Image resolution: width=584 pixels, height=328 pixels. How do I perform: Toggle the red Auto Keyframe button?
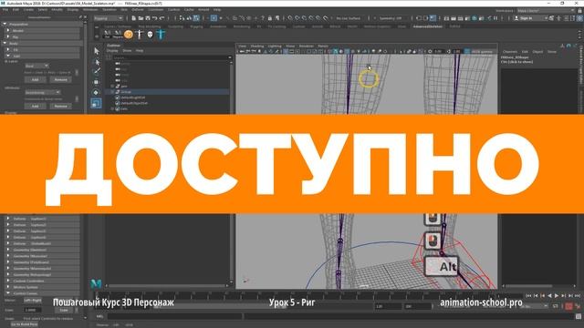tap(568, 306)
